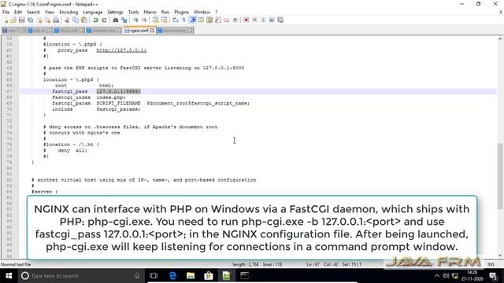The width and height of the screenshot is (504, 283).
Task: Open the Command Prompt taskbar icon
Action: (245, 276)
